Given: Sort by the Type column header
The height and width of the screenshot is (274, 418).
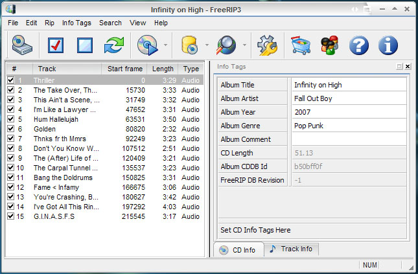Looking at the screenshot, I should pyautogui.click(x=191, y=69).
